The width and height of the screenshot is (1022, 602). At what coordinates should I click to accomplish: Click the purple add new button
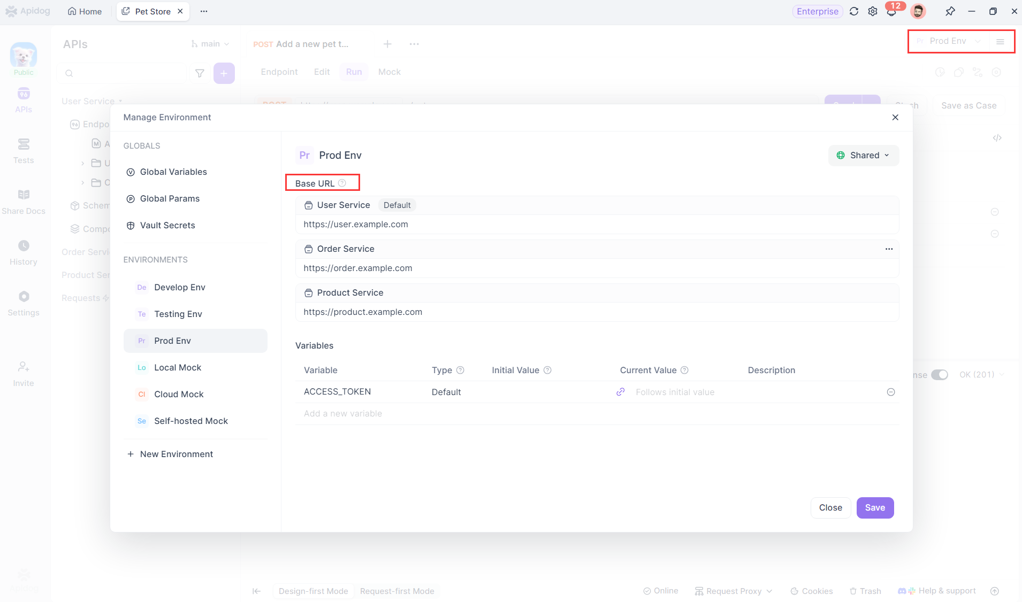pyautogui.click(x=224, y=73)
